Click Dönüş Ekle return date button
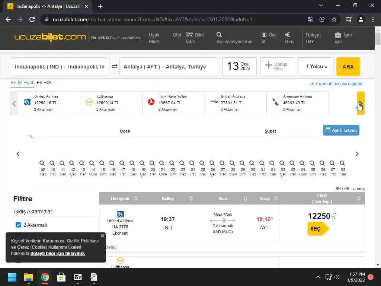381x286 pixels. click(278, 66)
